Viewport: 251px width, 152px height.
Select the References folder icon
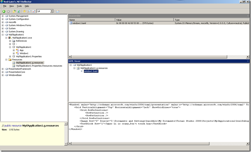[14, 41]
